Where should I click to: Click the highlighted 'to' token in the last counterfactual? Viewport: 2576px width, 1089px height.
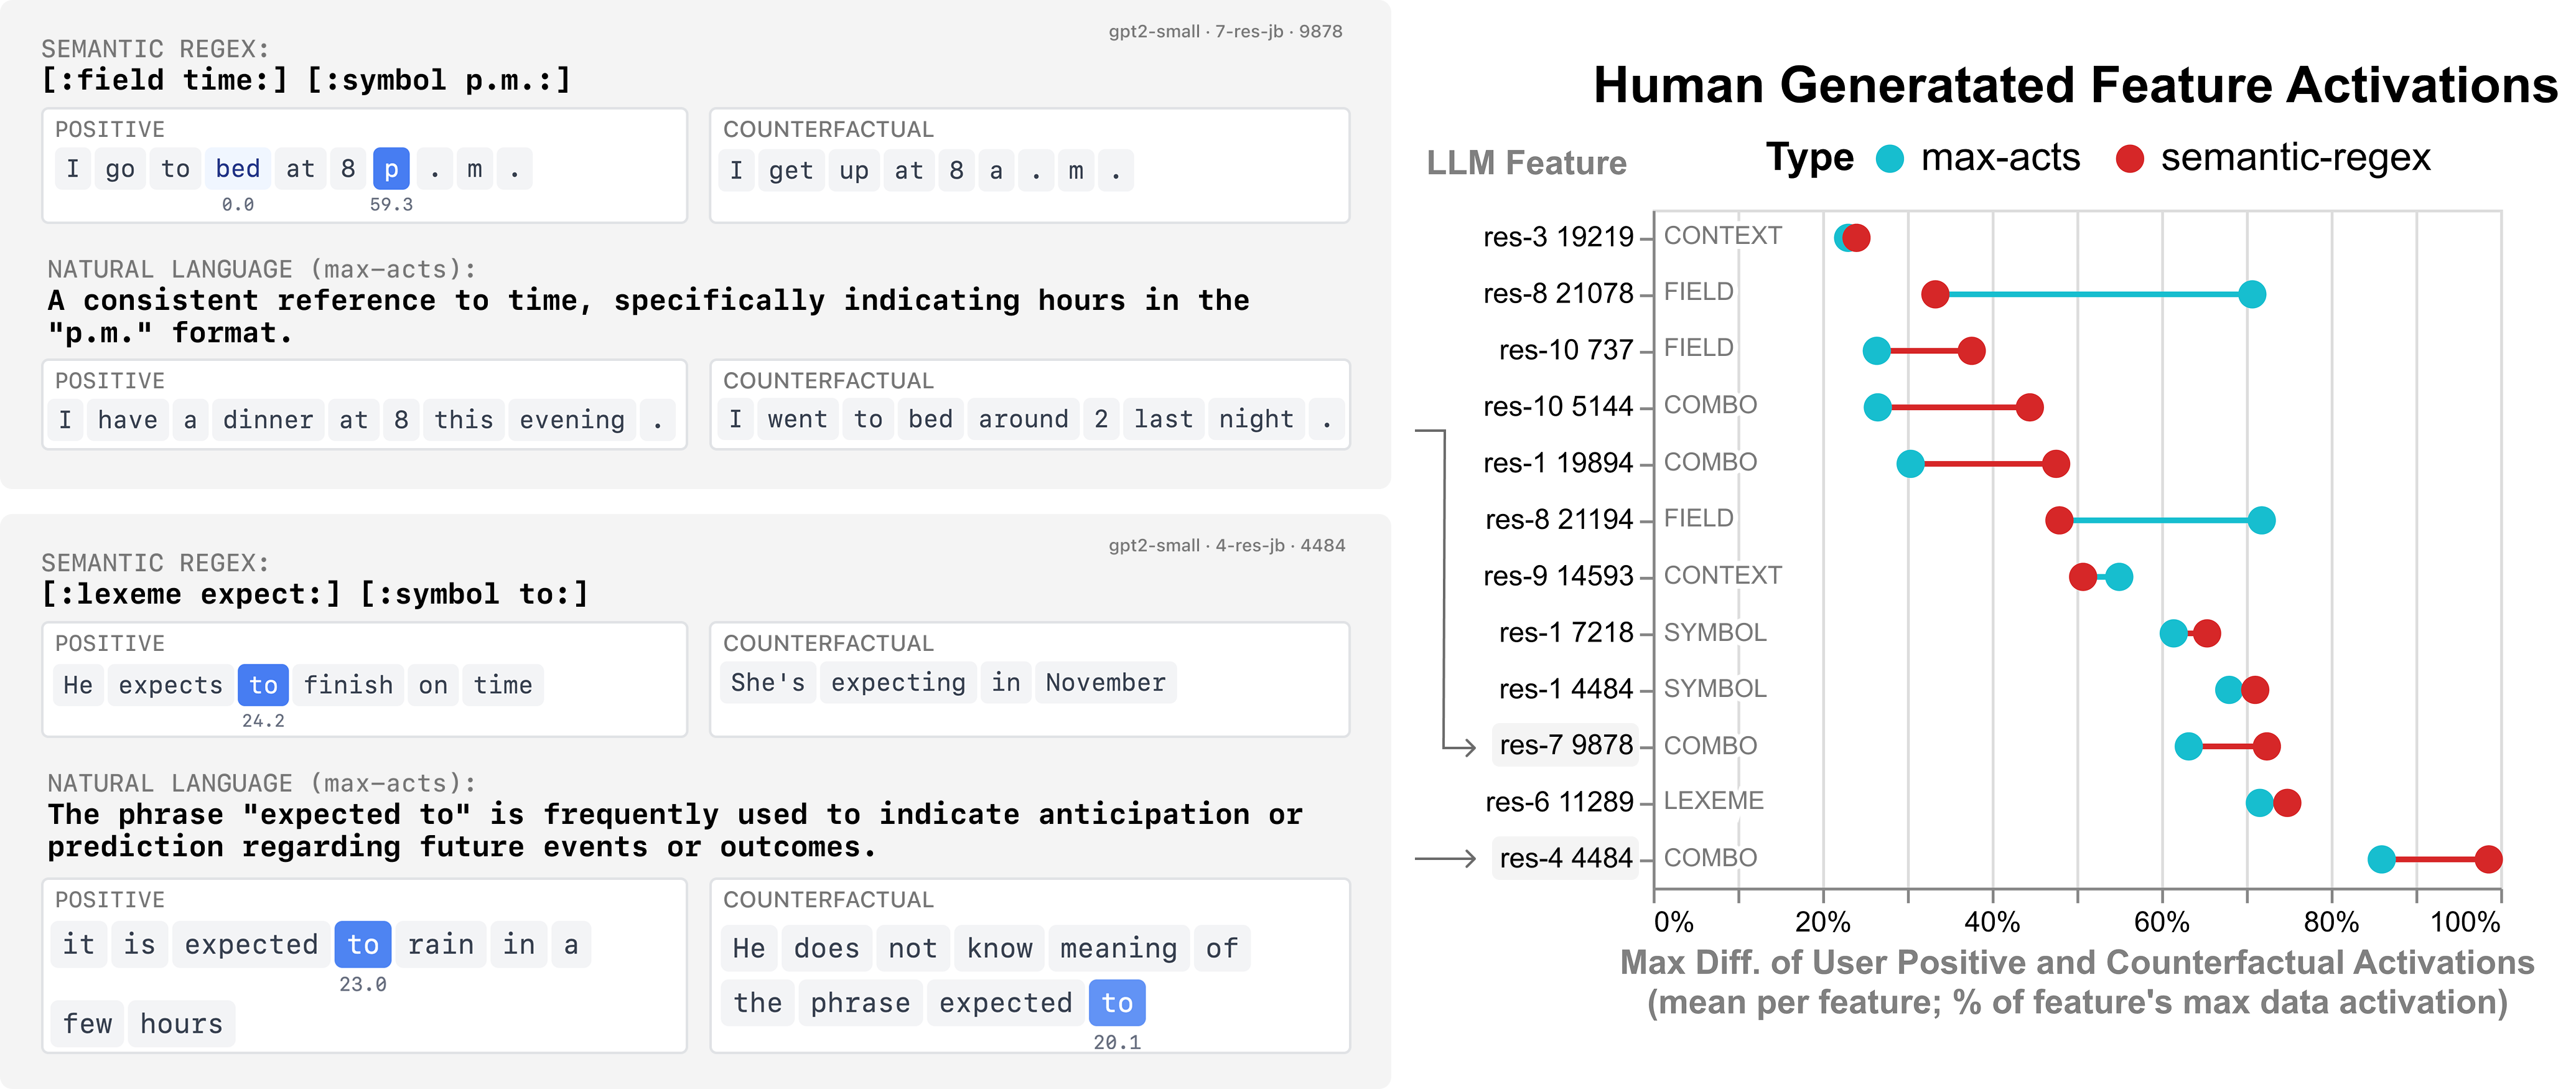(1116, 1002)
